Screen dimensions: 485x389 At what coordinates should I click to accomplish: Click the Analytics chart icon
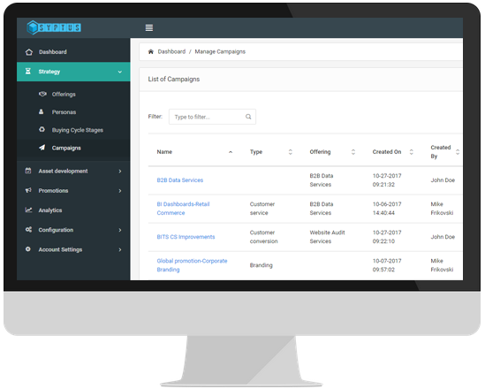point(28,210)
